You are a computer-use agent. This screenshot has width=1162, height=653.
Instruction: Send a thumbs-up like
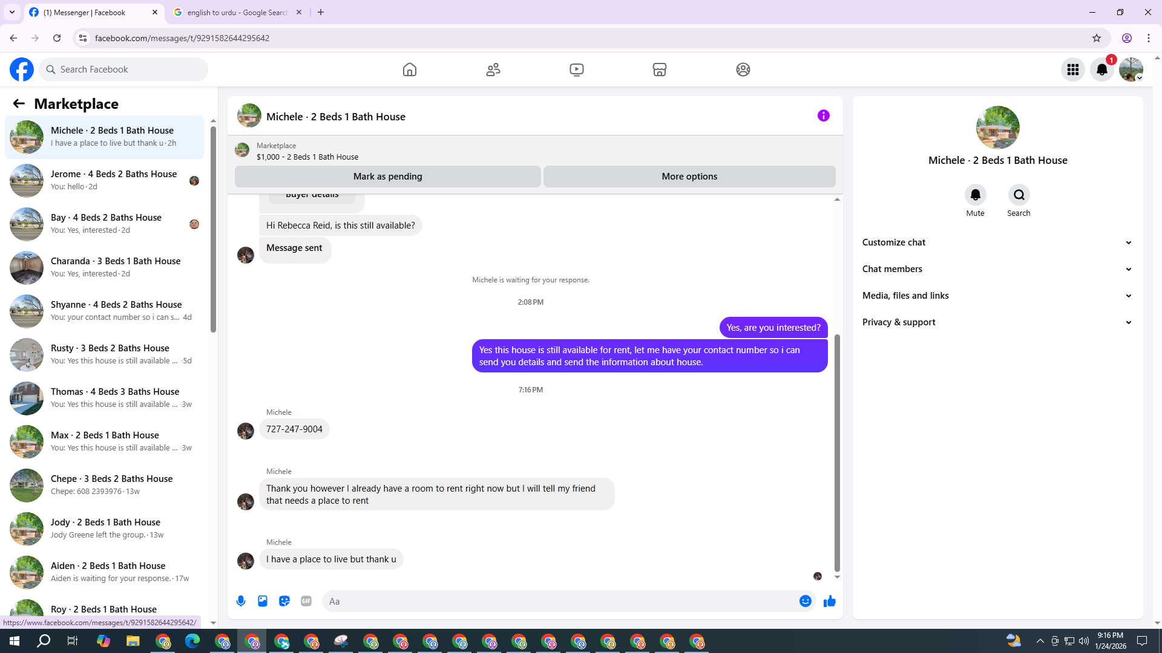pos(829,601)
